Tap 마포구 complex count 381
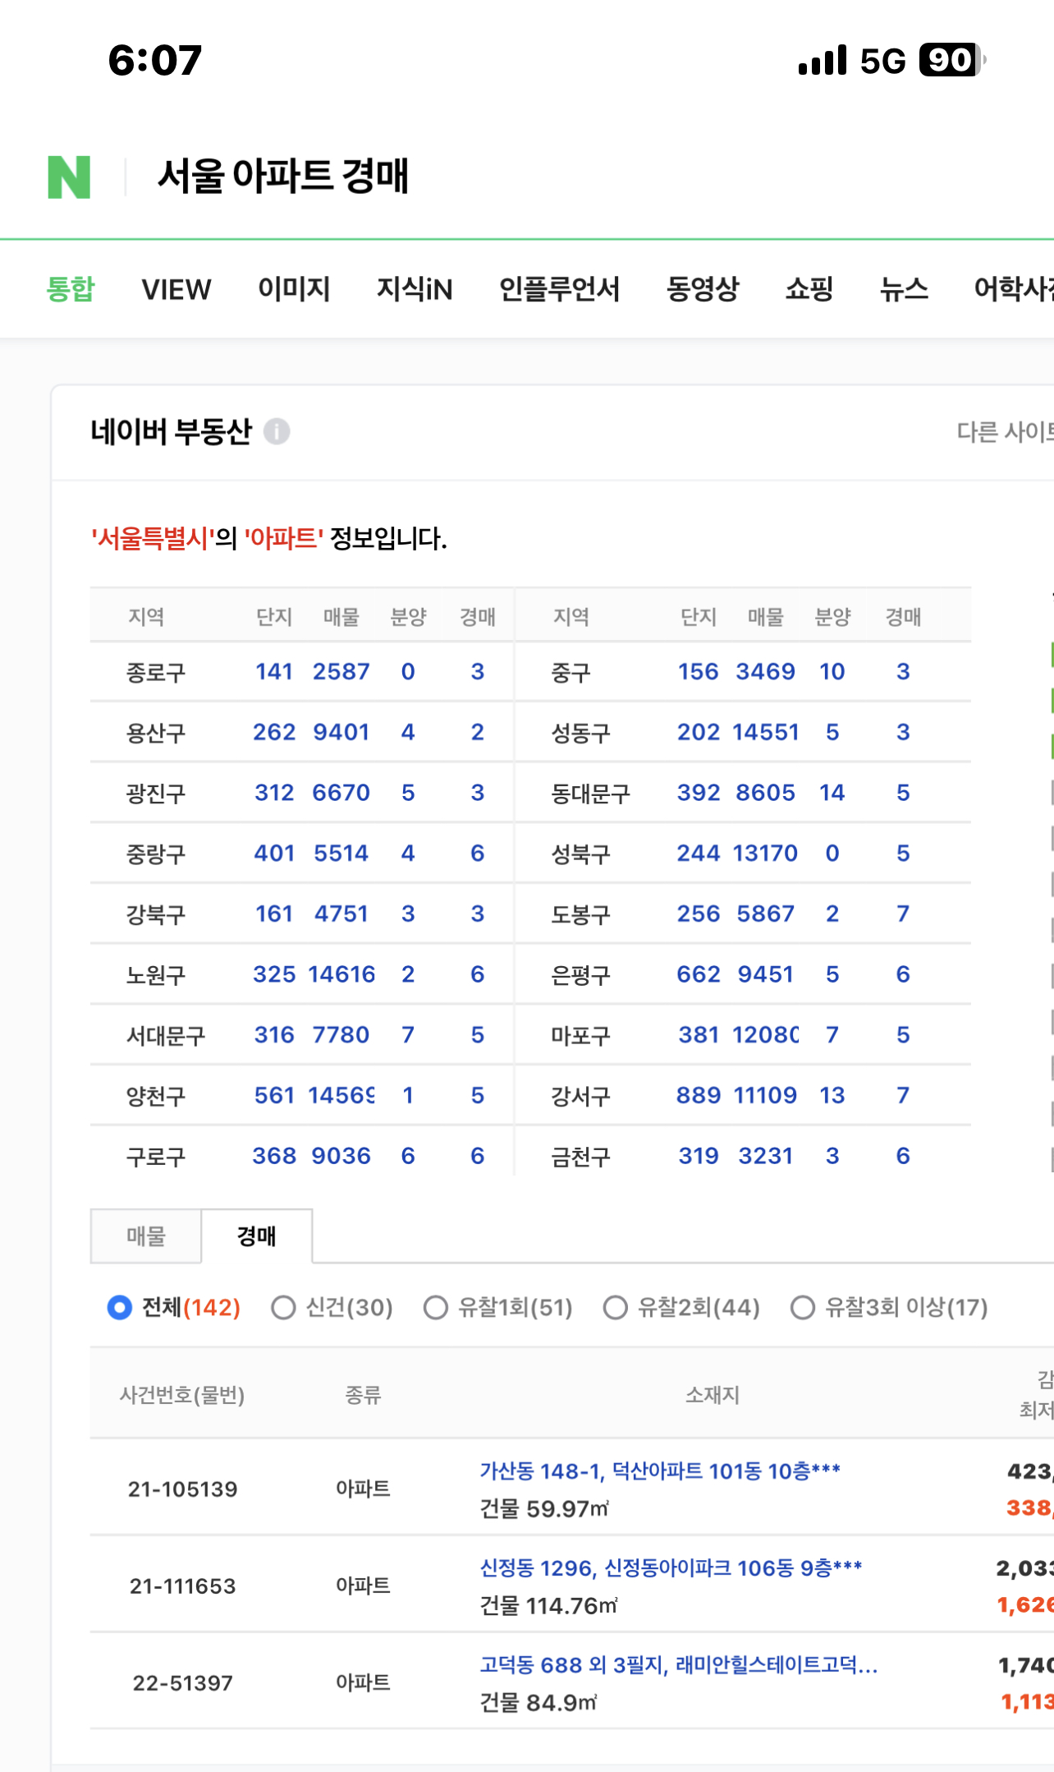 (699, 1034)
